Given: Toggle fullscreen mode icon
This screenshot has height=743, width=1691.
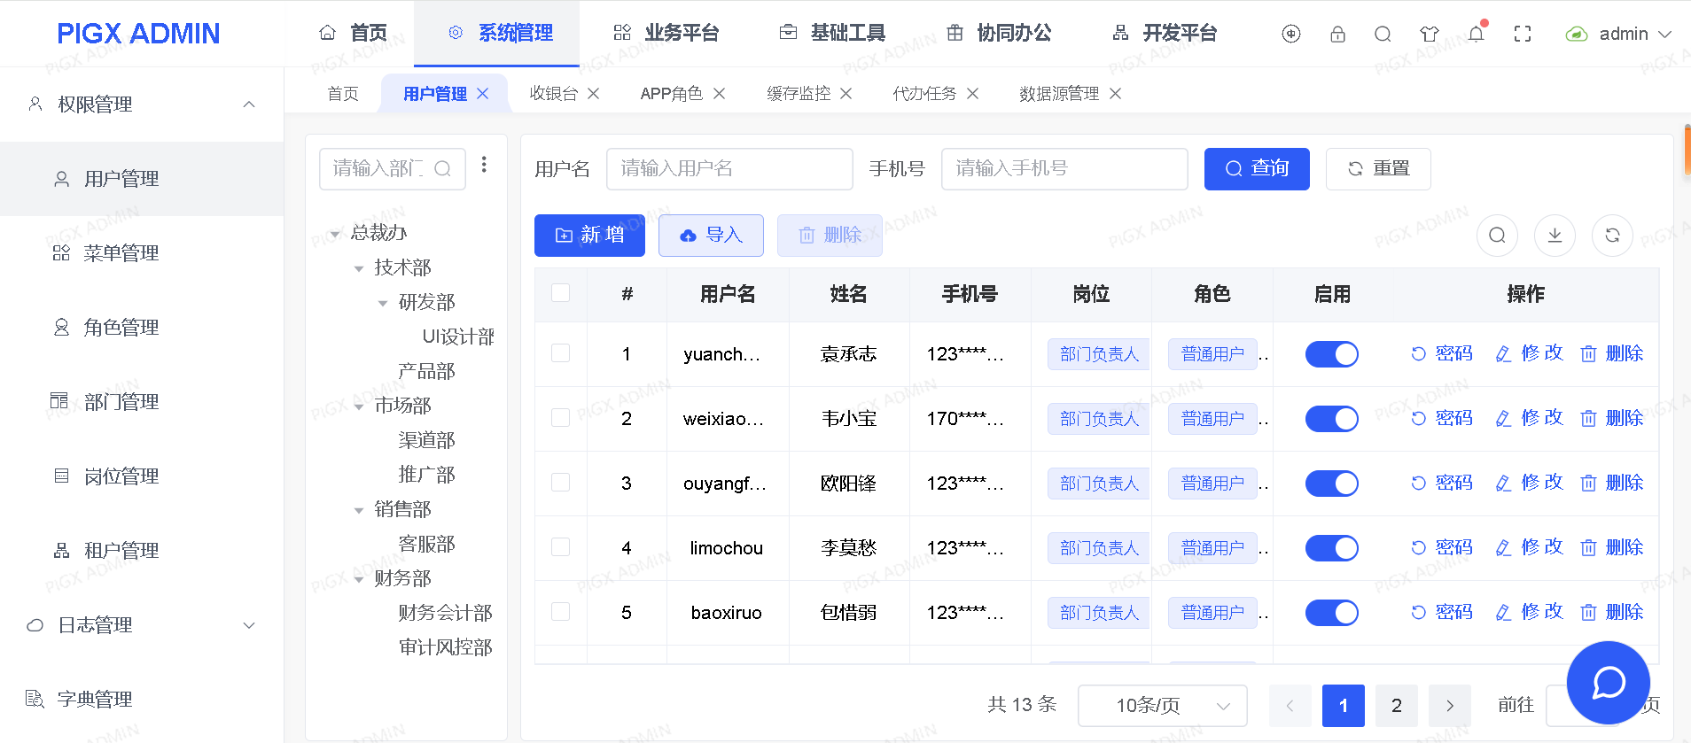Looking at the screenshot, I should (1523, 34).
